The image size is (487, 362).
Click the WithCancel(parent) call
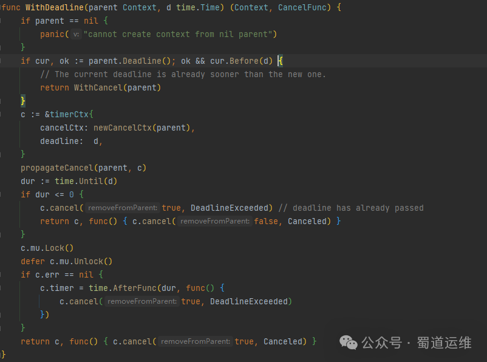click(x=117, y=87)
